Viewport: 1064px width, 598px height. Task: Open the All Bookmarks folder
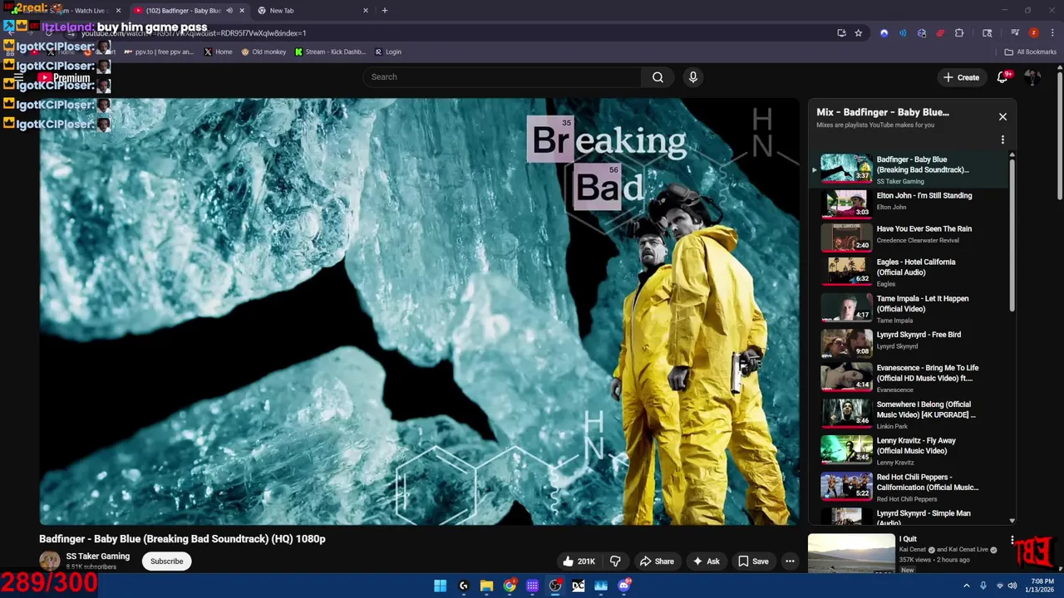point(1030,51)
